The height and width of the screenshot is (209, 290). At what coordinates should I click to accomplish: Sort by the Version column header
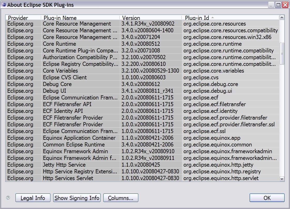(x=151, y=18)
